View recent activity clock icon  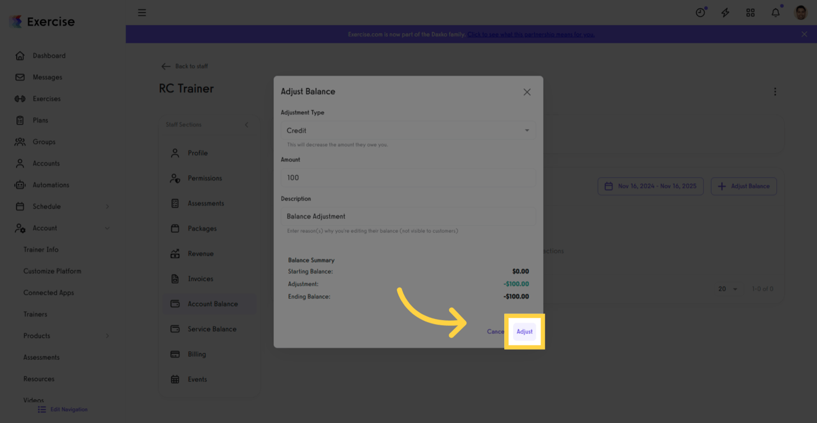tap(700, 12)
